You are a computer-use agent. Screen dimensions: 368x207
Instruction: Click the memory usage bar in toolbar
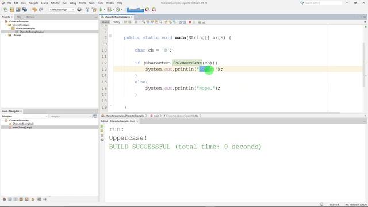136,10
